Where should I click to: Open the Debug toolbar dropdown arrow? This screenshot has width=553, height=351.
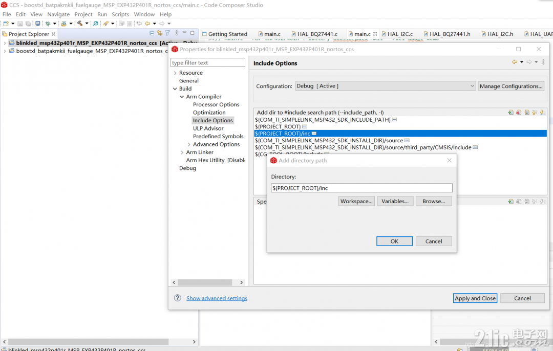pos(55,24)
